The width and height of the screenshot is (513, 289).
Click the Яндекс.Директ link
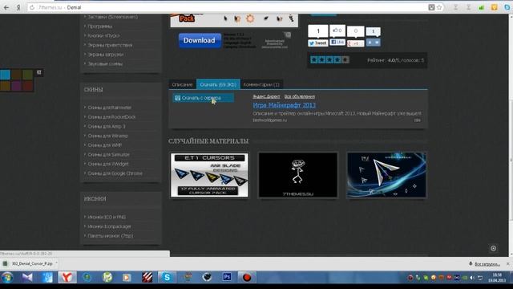pyautogui.click(x=266, y=96)
